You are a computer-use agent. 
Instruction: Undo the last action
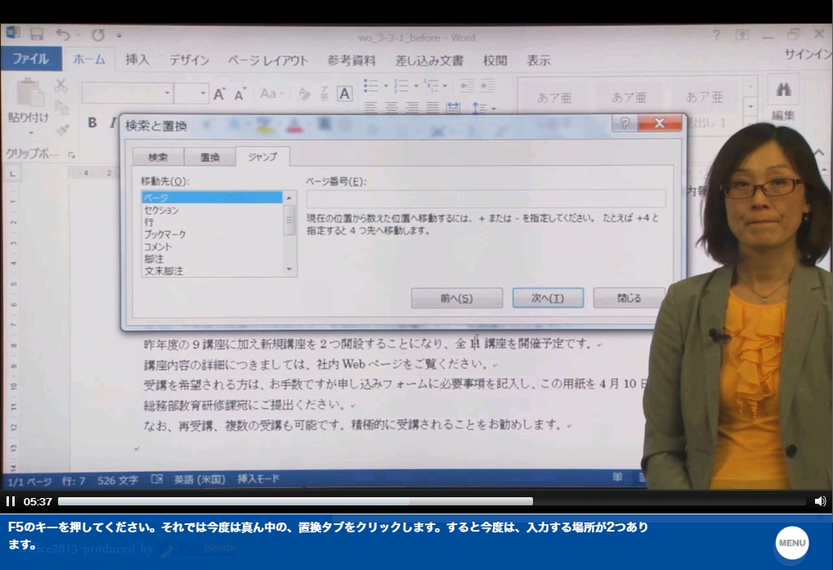63,35
